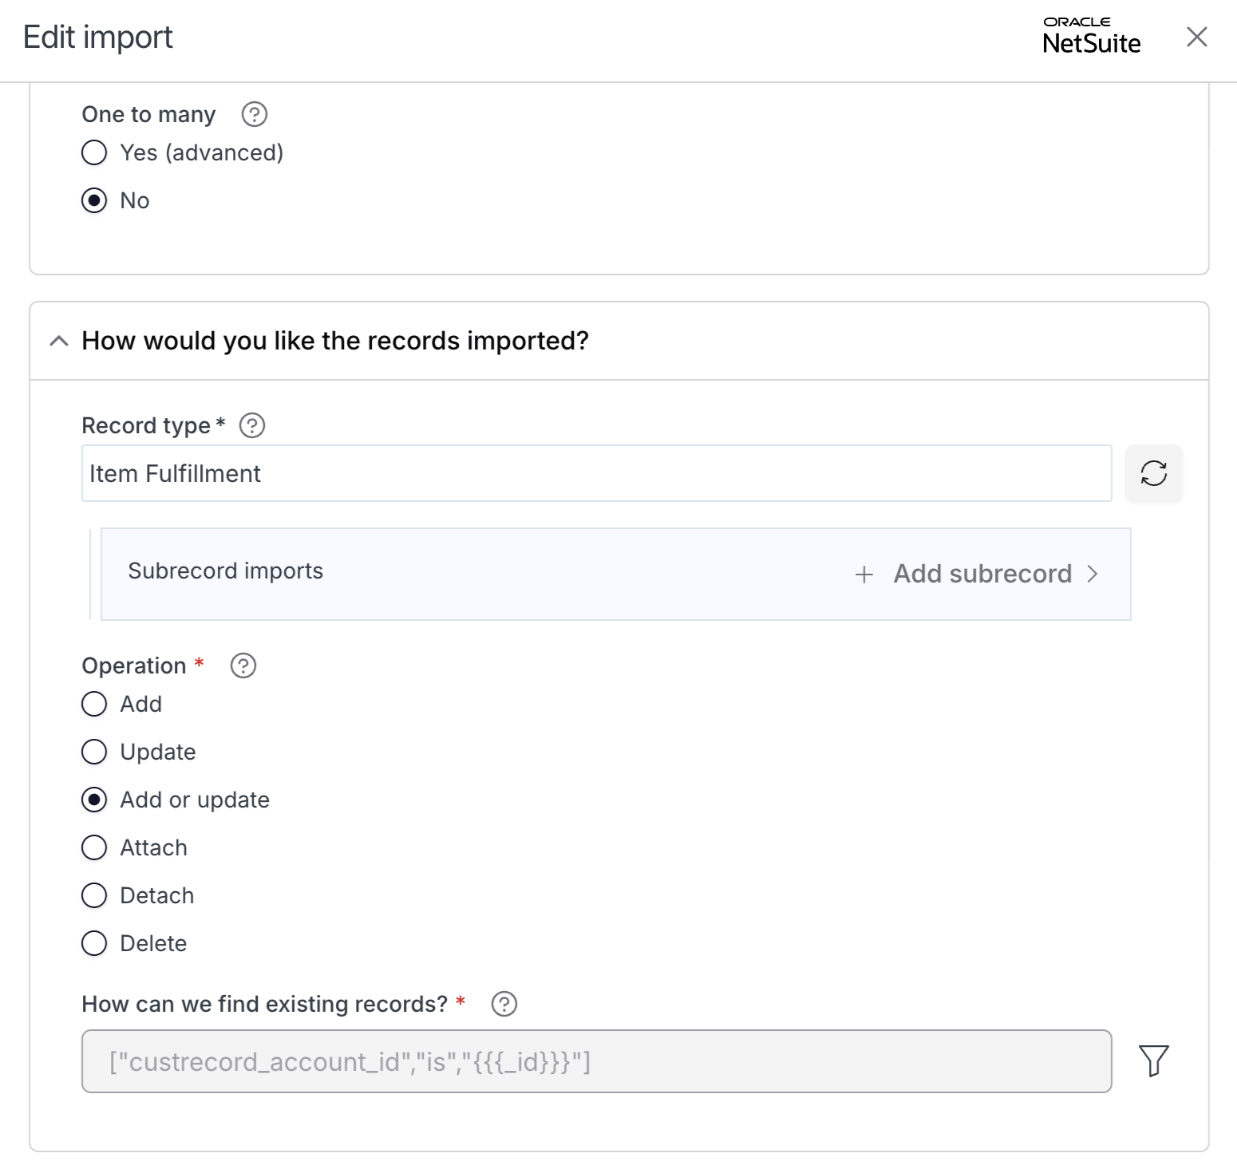This screenshot has width=1237, height=1165.
Task: Refresh the record type list
Action: (x=1153, y=473)
